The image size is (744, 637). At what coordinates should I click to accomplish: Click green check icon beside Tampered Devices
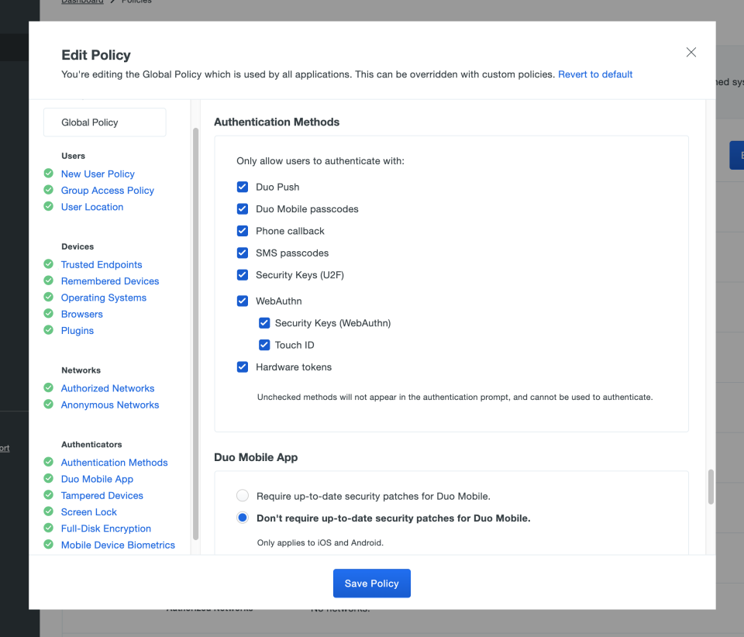(x=49, y=495)
